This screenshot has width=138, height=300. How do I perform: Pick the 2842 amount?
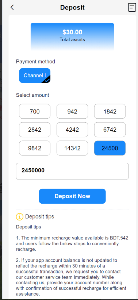tap(35, 130)
